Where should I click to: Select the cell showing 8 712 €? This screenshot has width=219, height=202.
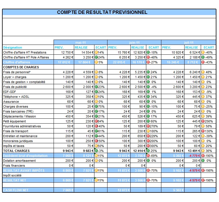click(193, 62)
